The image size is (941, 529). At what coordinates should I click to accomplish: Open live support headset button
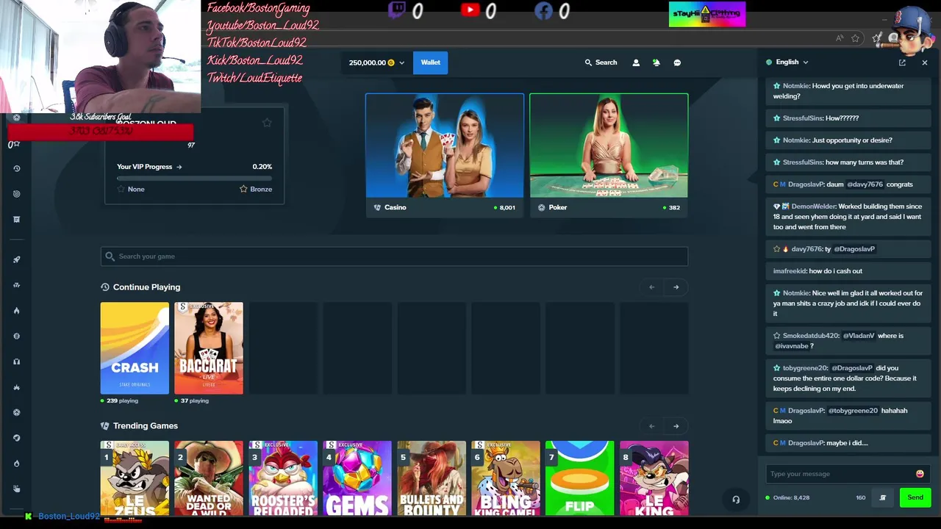pyautogui.click(x=736, y=500)
